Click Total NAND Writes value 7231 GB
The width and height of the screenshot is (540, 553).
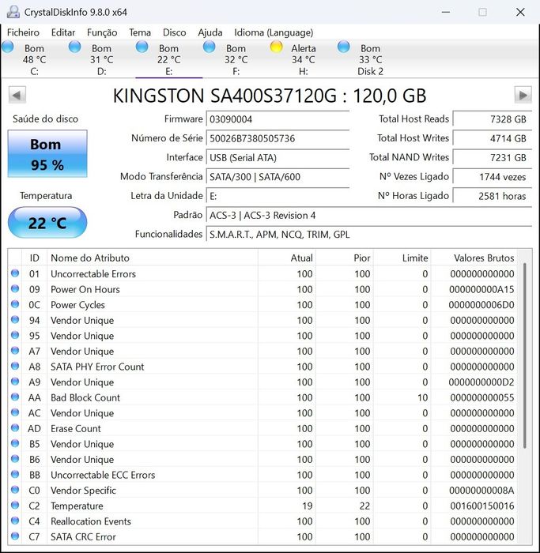tap(493, 158)
